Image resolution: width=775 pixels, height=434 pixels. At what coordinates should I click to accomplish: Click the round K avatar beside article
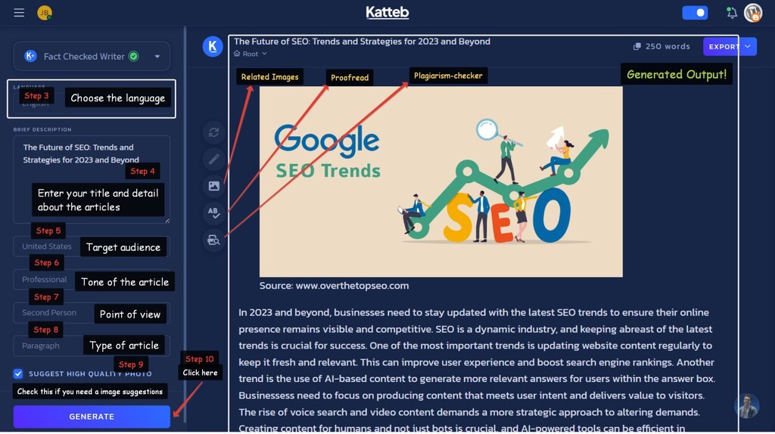pos(213,46)
